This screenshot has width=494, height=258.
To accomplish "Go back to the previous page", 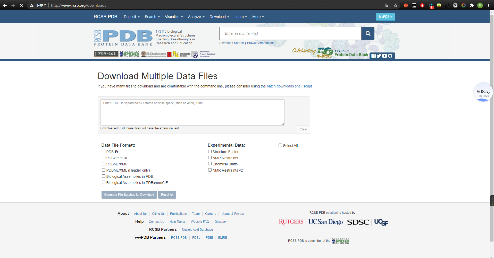I will [x=5, y=5].
